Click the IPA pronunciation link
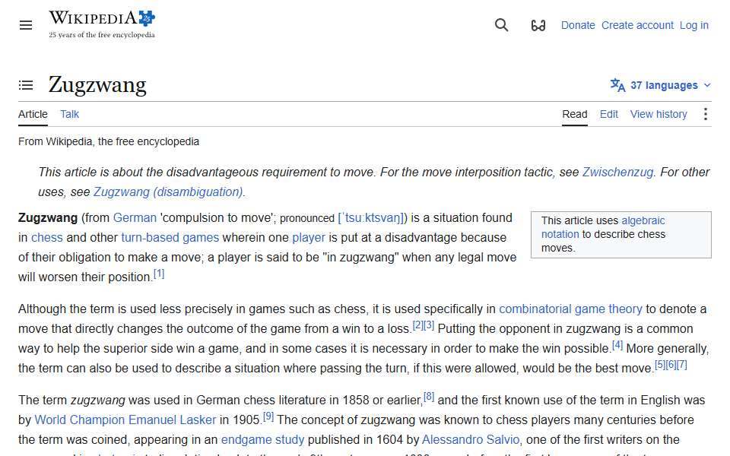The image size is (730, 456). [x=373, y=218]
